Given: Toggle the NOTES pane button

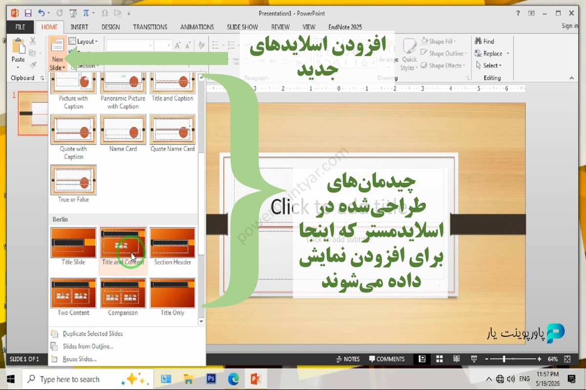Looking at the screenshot, I should tap(349, 359).
